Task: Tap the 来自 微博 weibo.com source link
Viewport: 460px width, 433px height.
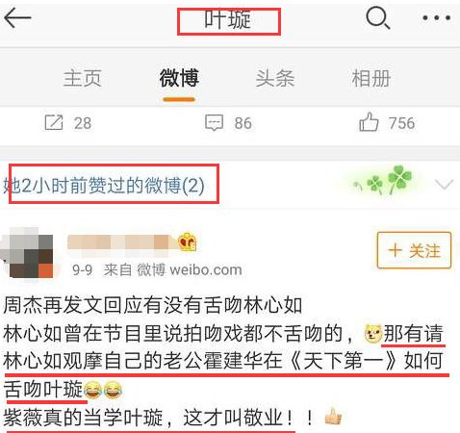Action: tap(173, 270)
